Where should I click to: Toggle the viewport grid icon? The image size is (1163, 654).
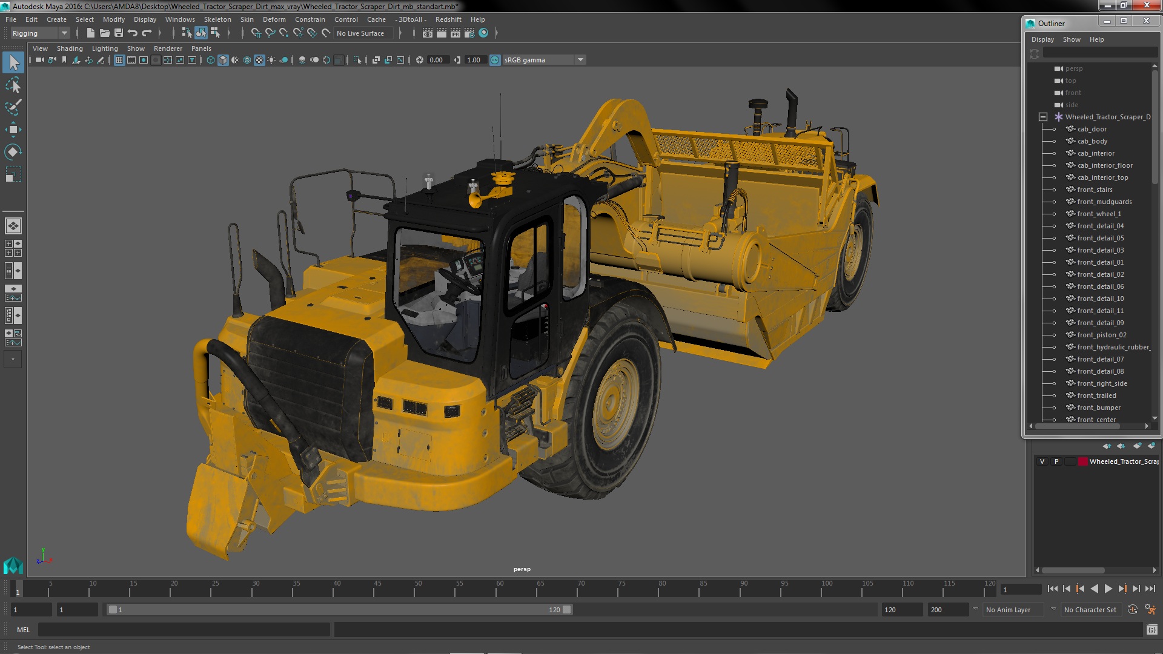(119, 60)
